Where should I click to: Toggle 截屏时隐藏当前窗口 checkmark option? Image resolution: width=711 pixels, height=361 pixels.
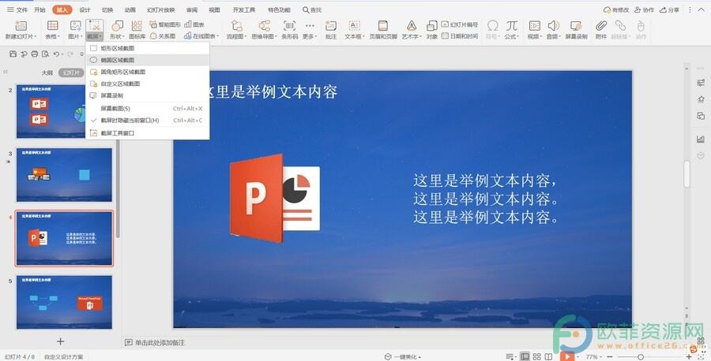146,121
